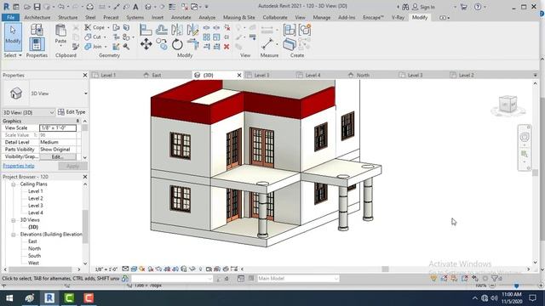Image resolution: width=545 pixels, height=306 pixels.
Task: Open the Architecture ribbon tab
Action: 37,17
